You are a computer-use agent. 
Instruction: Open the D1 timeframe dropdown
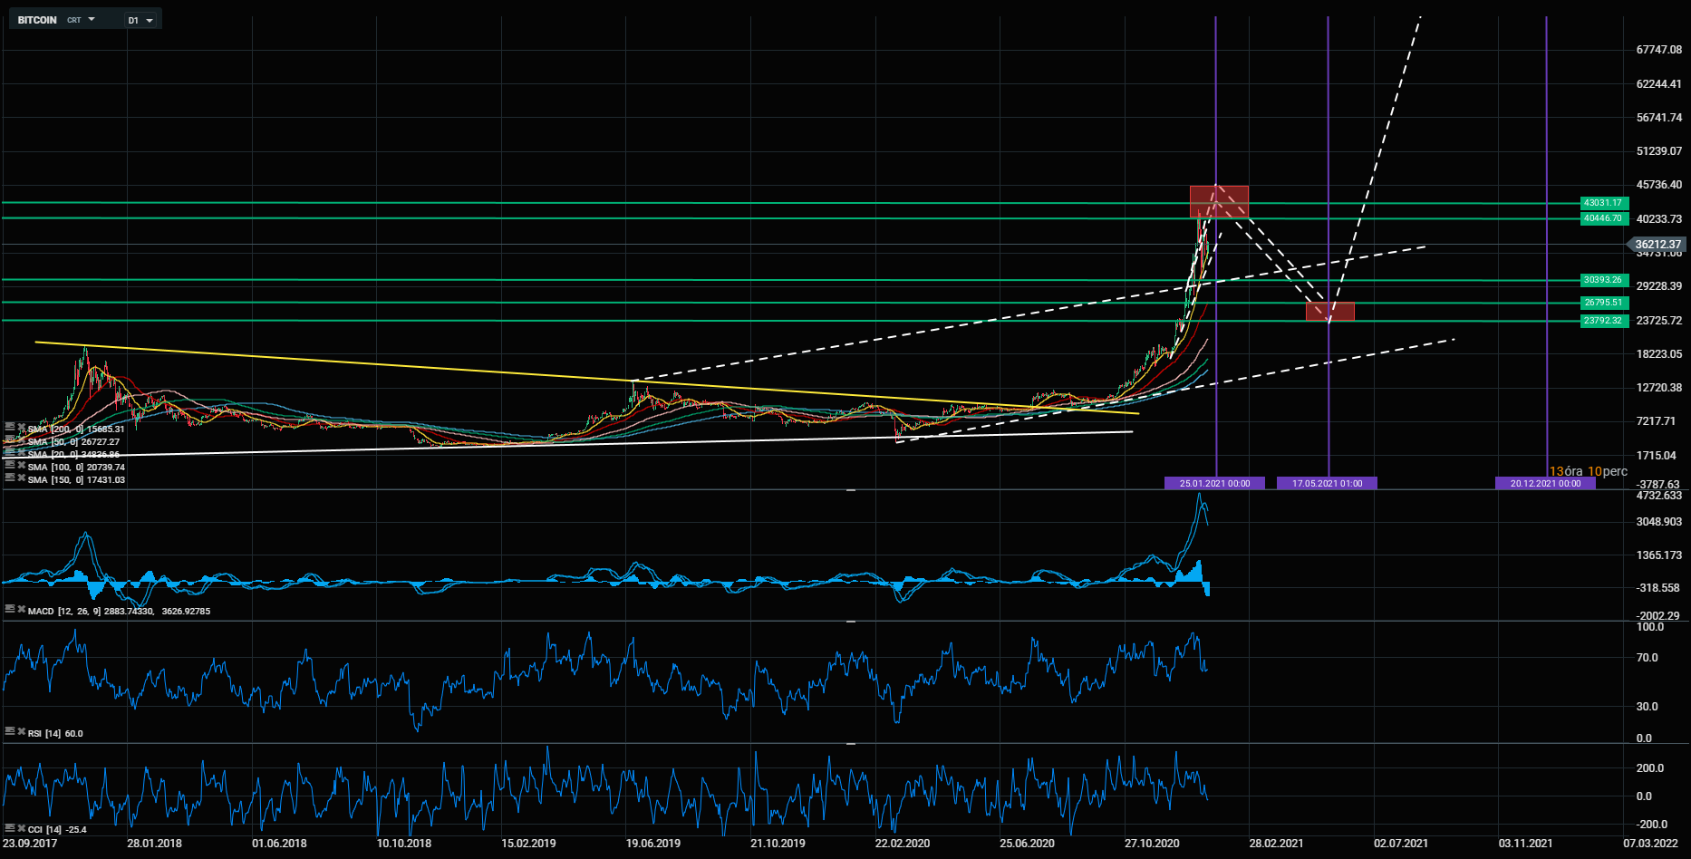pos(140,20)
